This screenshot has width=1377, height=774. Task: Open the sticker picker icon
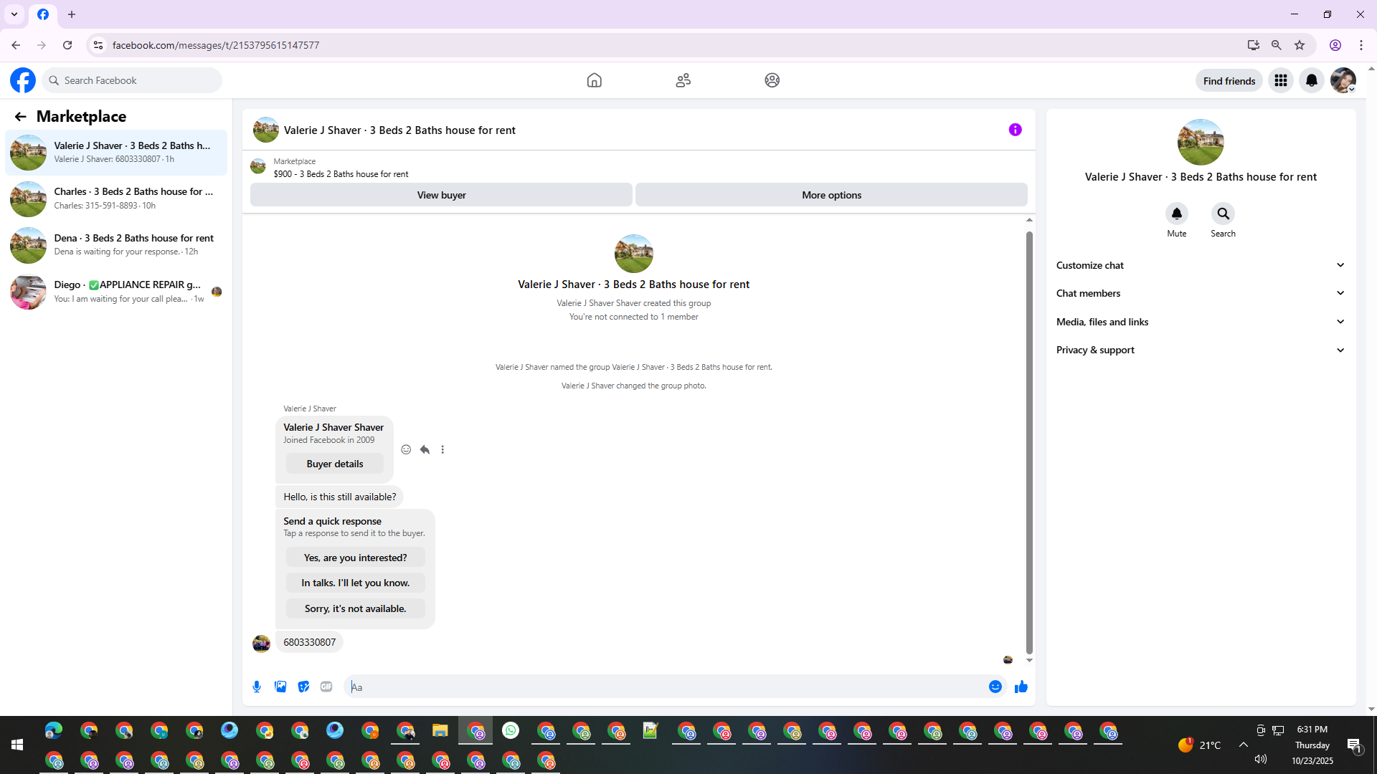click(x=303, y=687)
